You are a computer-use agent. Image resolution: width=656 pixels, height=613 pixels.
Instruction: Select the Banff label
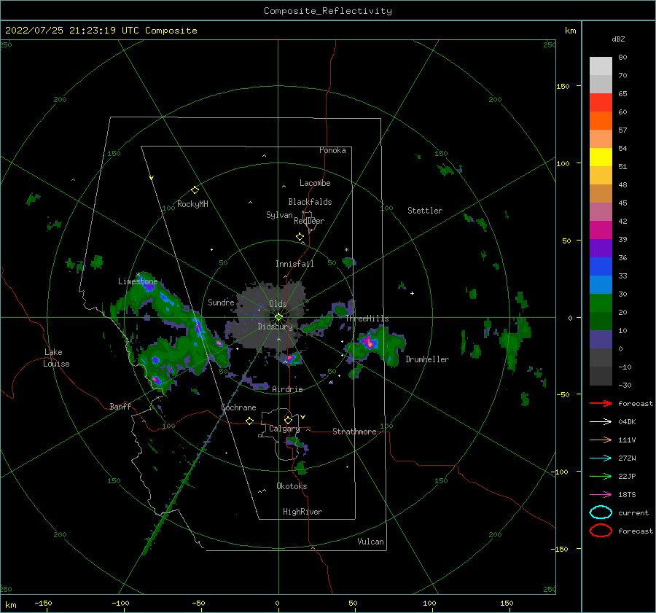click(120, 406)
